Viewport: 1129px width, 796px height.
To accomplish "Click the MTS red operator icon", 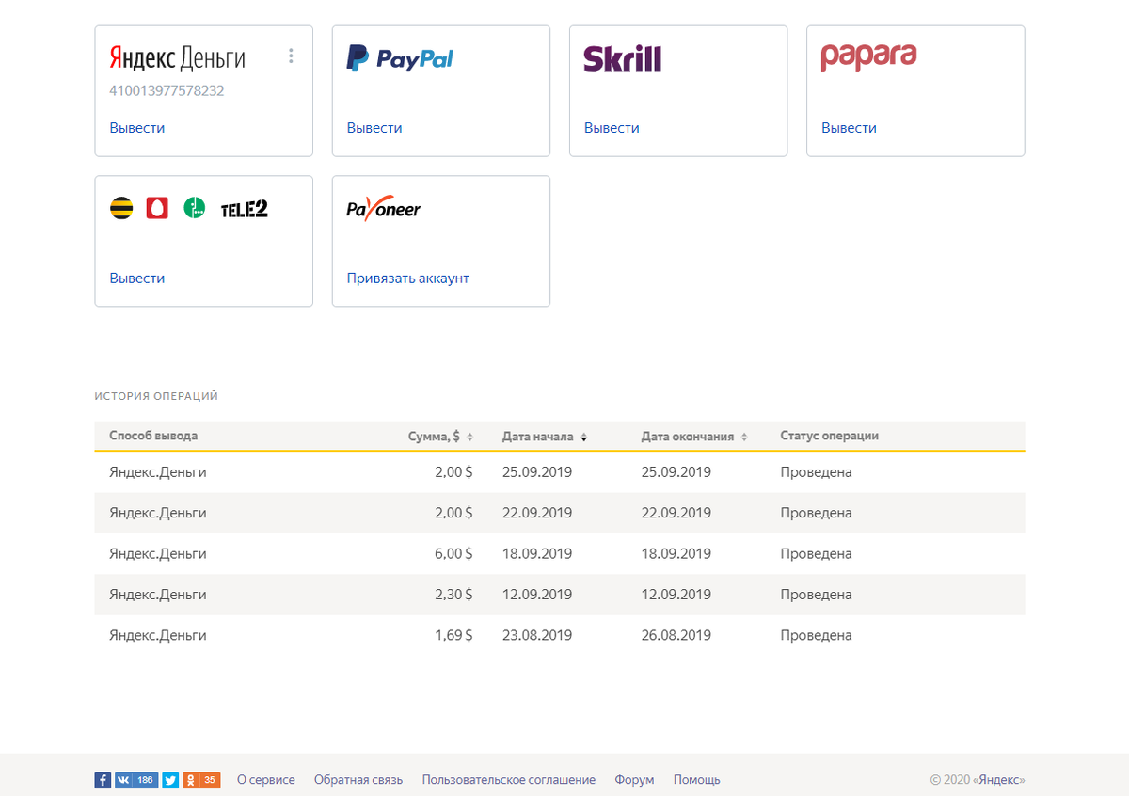I will click(157, 208).
